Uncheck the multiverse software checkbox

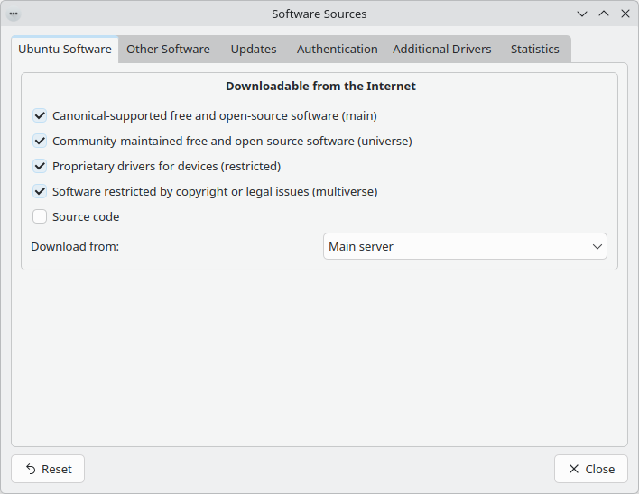click(40, 191)
